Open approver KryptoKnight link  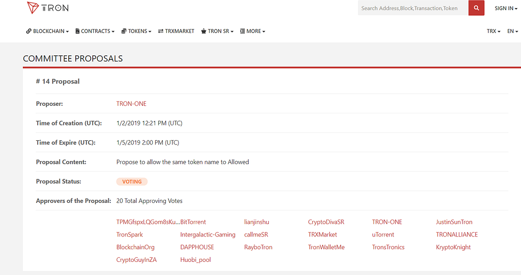pos(453,247)
